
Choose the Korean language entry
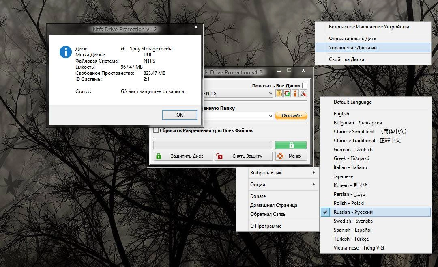376,185
